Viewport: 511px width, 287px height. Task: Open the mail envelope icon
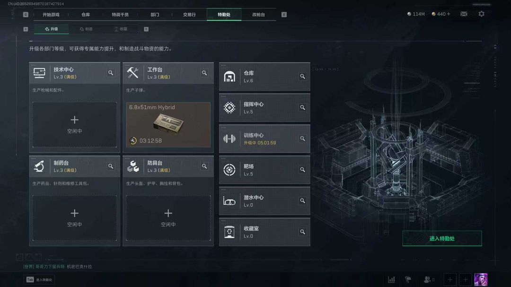(x=464, y=14)
